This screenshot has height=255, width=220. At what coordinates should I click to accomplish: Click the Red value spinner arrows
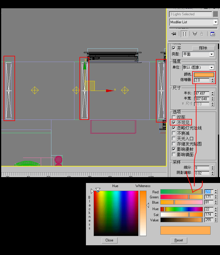216,192
